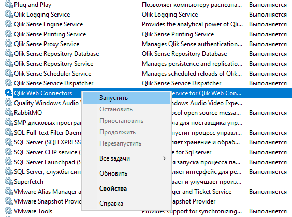This screenshot has width=292, height=217.
Task: Select the Qlik Sense Service Dispatcher name
Action: click(54, 83)
